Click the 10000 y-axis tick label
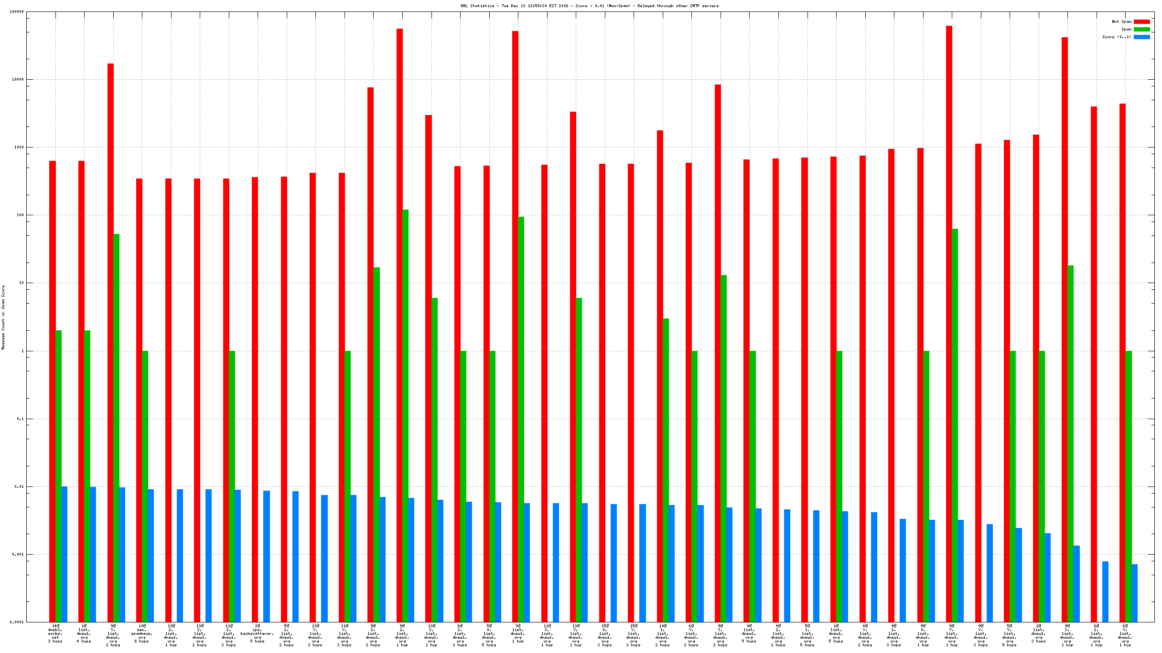This screenshot has width=1162, height=653. [x=18, y=80]
